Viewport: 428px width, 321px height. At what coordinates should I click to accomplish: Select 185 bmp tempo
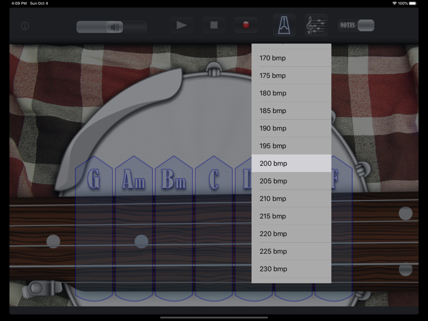click(x=291, y=111)
